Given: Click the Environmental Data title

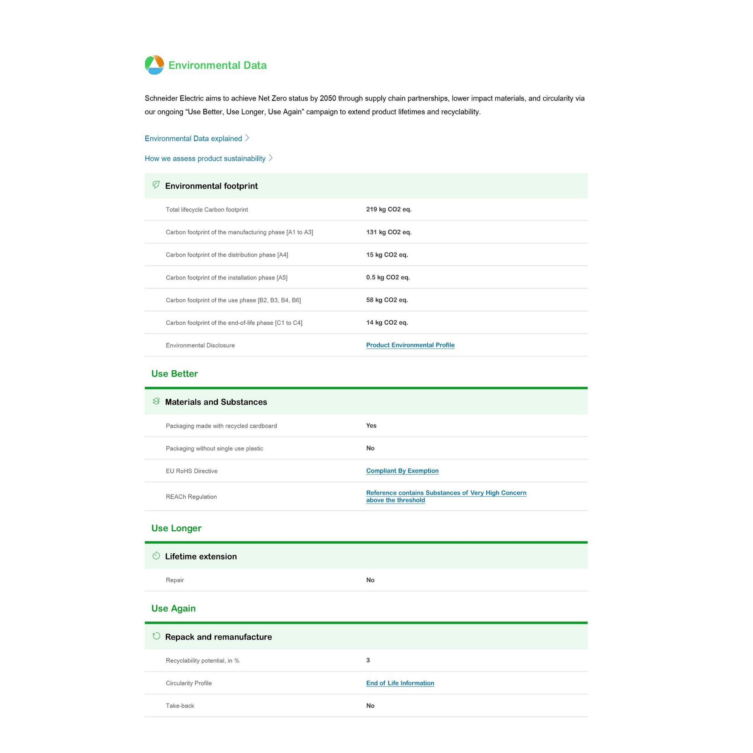Looking at the screenshot, I should click(217, 65).
